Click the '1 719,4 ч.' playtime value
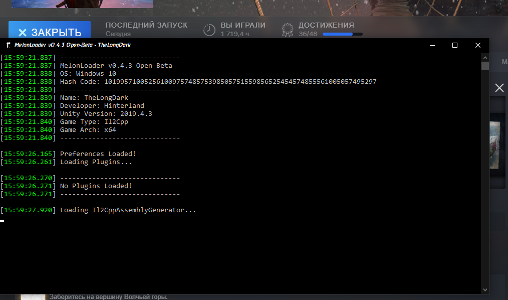Screen dimensions: 508x300 [235, 34]
